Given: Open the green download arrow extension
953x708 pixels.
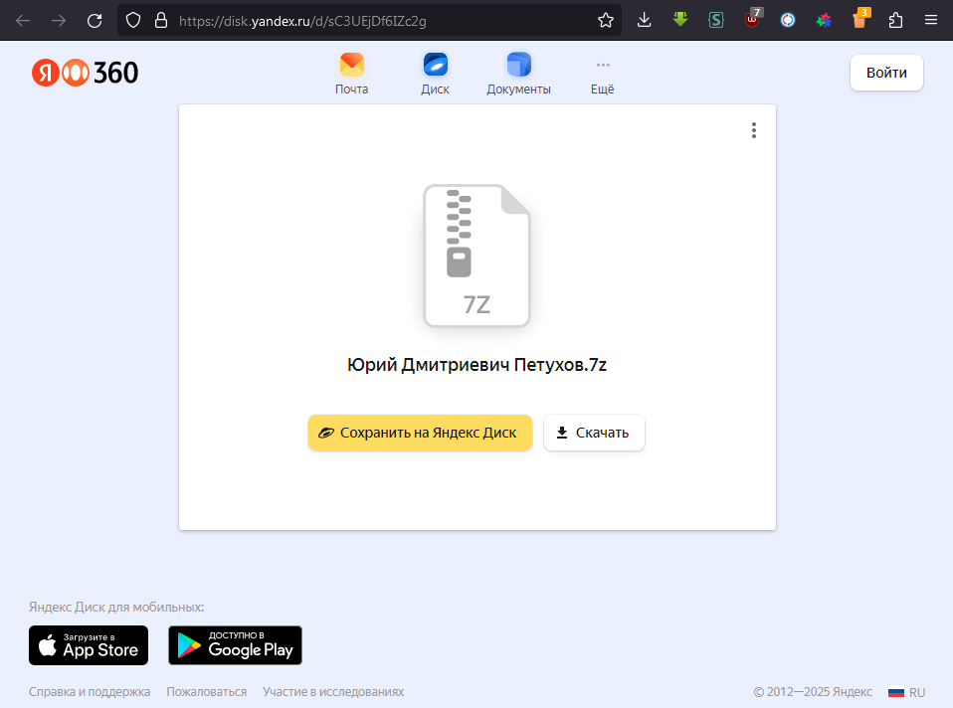Looking at the screenshot, I should coord(680,20).
